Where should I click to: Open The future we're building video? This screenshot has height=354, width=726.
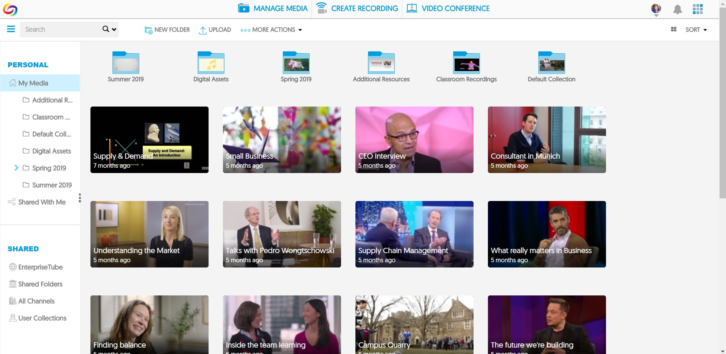[x=547, y=325]
